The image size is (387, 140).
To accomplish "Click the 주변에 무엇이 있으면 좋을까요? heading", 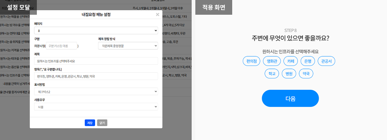I will [x=290, y=38].
